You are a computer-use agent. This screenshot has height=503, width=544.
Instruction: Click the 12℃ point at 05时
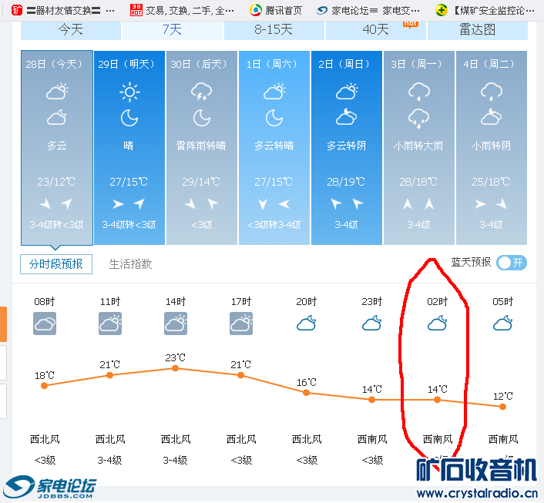502,407
